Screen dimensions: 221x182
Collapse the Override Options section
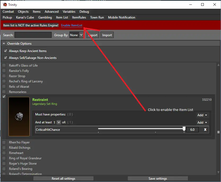click(x=4, y=44)
